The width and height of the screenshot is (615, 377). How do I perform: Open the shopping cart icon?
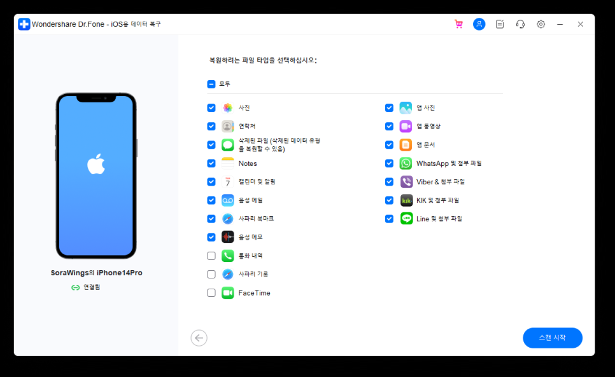pyautogui.click(x=458, y=24)
